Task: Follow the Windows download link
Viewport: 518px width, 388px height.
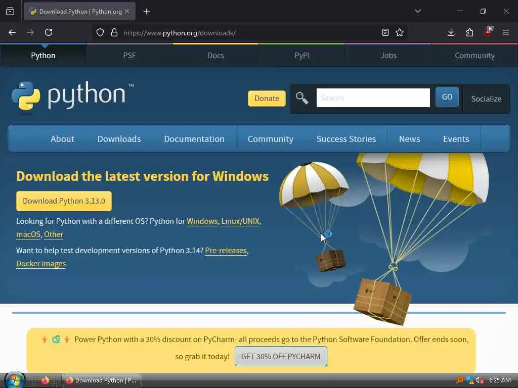Action: pos(202,221)
